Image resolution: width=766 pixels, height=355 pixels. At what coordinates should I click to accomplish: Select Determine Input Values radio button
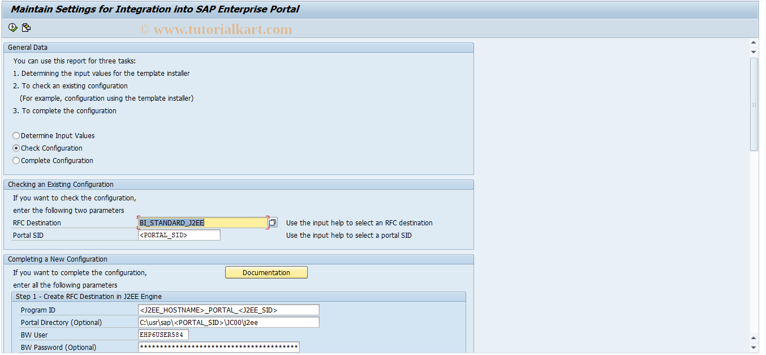click(x=16, y=136)
